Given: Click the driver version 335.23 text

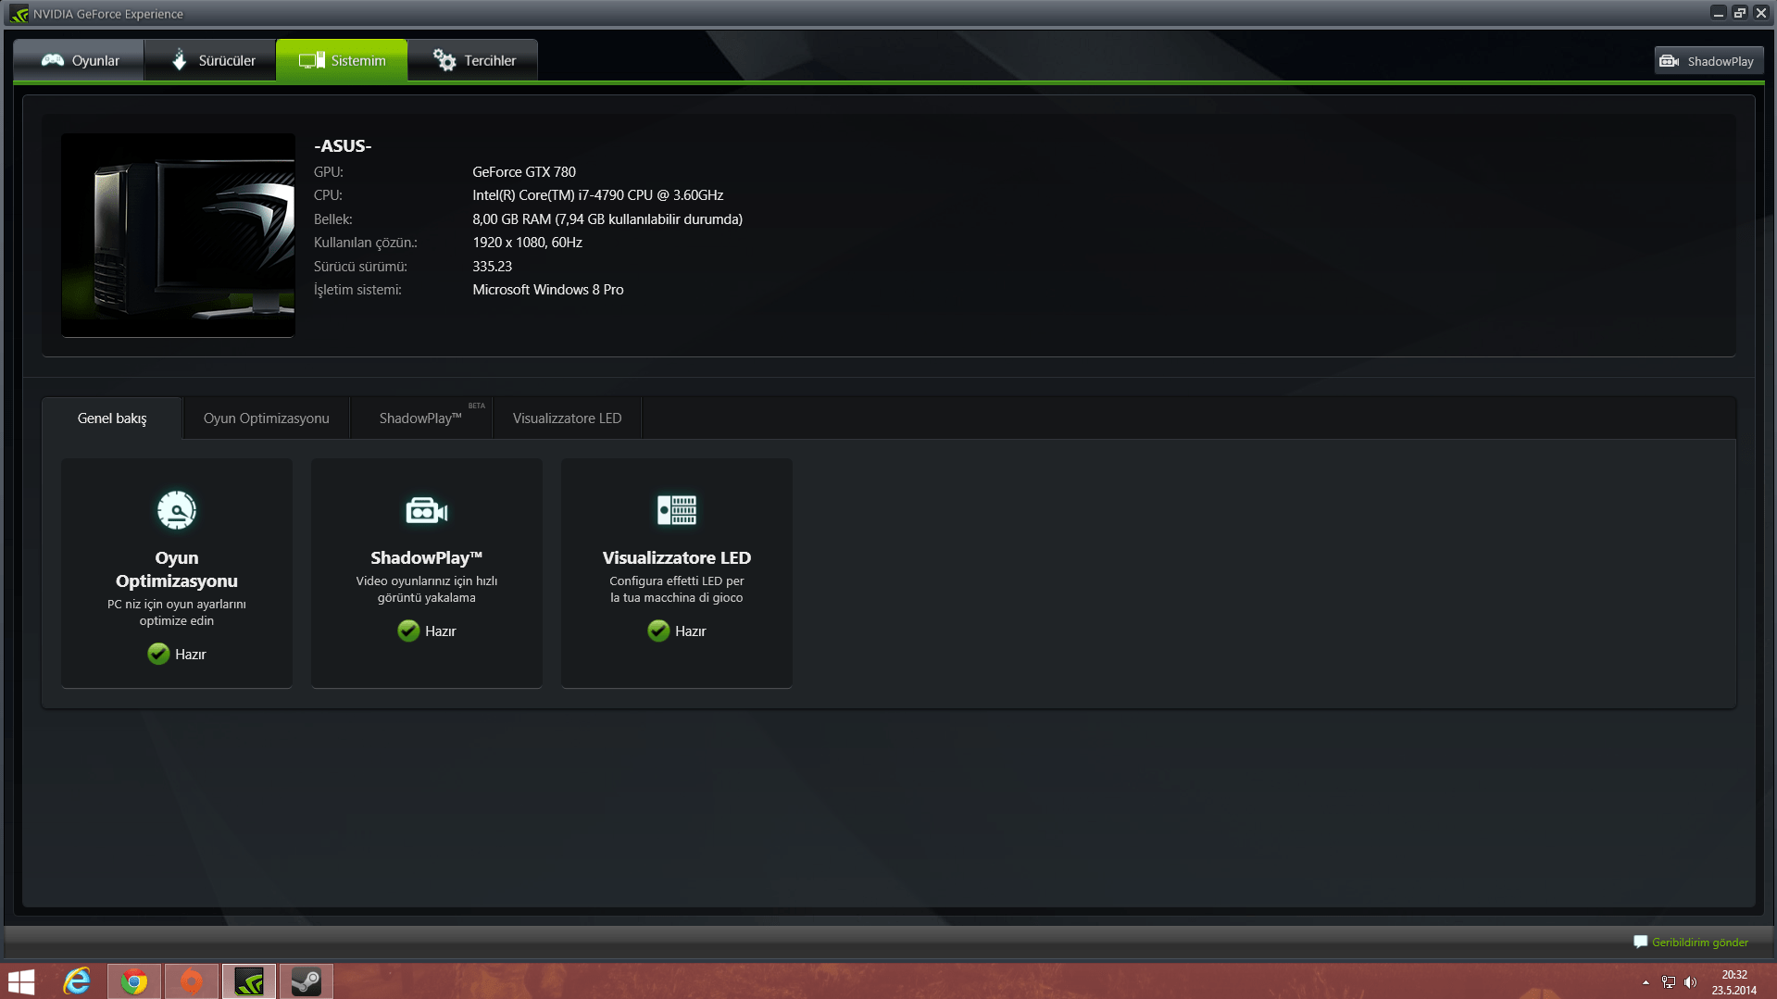Looking at the screenshot, I should coord(493,267).
